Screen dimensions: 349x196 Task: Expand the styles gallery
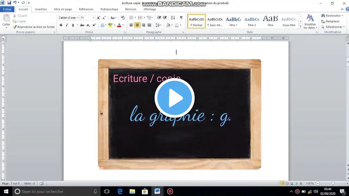click(300, 27)
